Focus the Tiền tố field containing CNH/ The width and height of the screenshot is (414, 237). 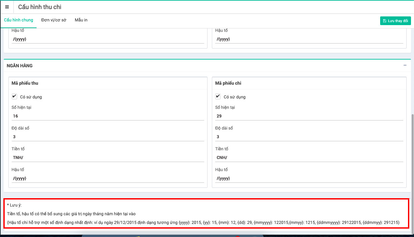[x=309, y=158]
